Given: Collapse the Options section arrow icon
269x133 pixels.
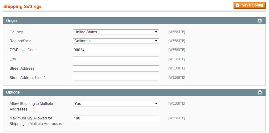Looking at the screenshot, I should [260, 92].
